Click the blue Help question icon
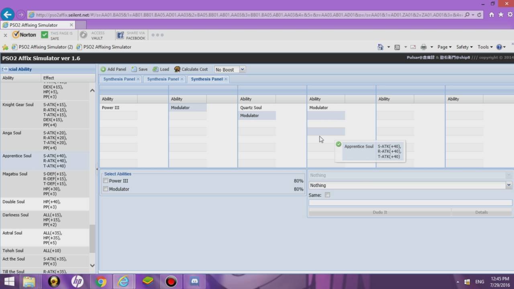The width and height of the screenshot is (514, 289). [x=500, y=47]
